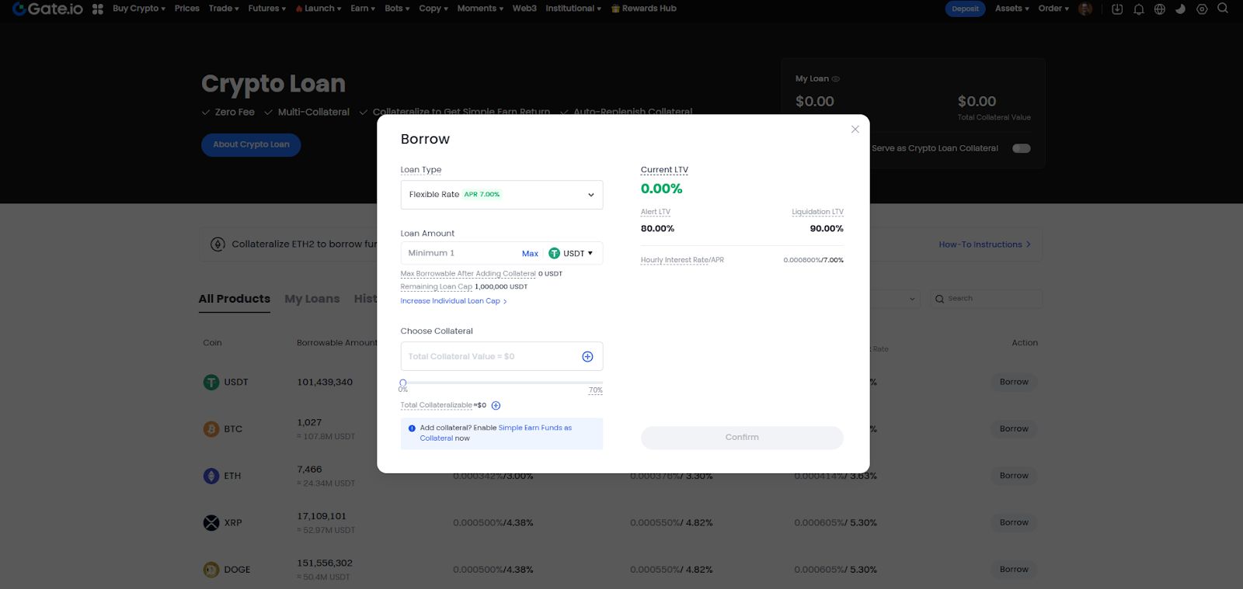Viewport: 1243px width, 589px height.
Task: Click the header search magnifier icon
Action: click(x=1223, y=9)
